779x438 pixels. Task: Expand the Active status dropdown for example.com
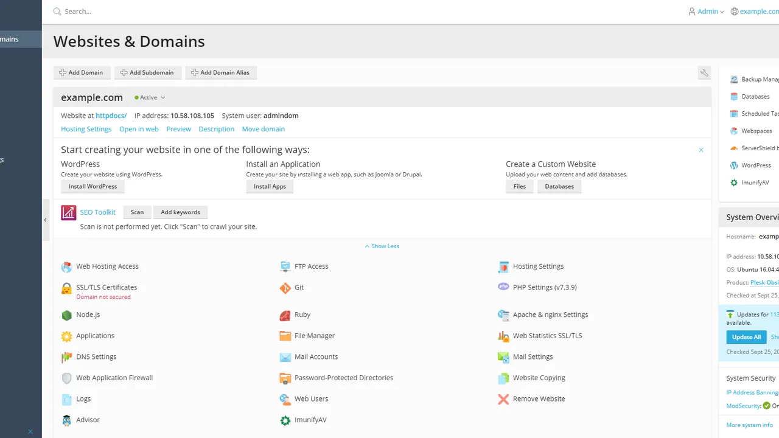150,97
